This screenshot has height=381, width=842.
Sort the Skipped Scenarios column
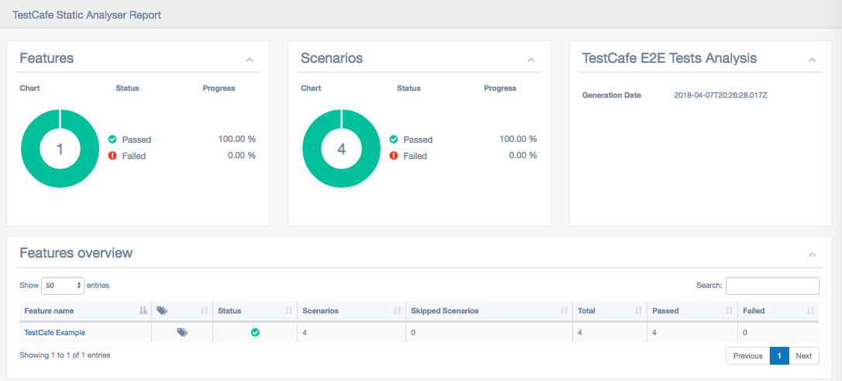tap(488, 310)
